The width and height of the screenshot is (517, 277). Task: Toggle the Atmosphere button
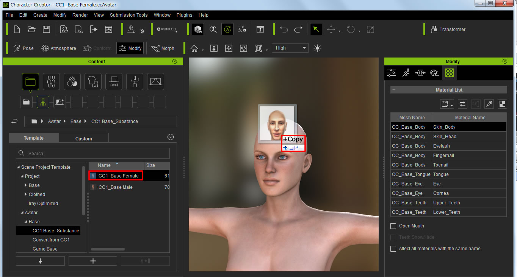[x=59, y=48]
